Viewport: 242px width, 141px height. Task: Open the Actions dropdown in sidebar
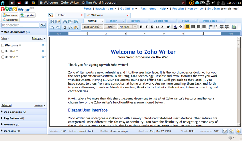[40, 106]
